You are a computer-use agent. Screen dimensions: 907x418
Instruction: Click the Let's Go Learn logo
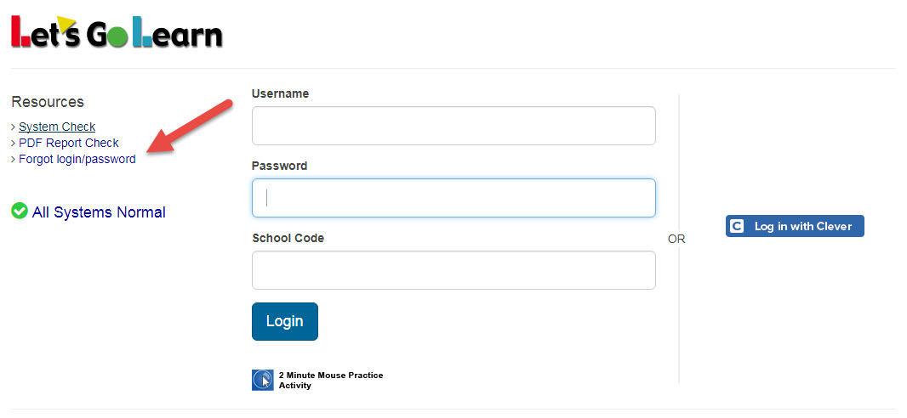point(117,32)
